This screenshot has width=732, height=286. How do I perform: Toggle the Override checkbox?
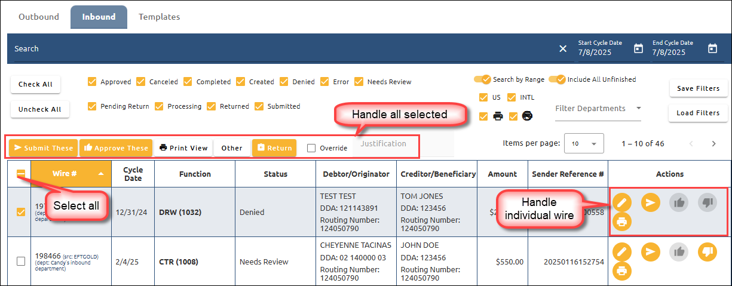(x=311, y=148)
